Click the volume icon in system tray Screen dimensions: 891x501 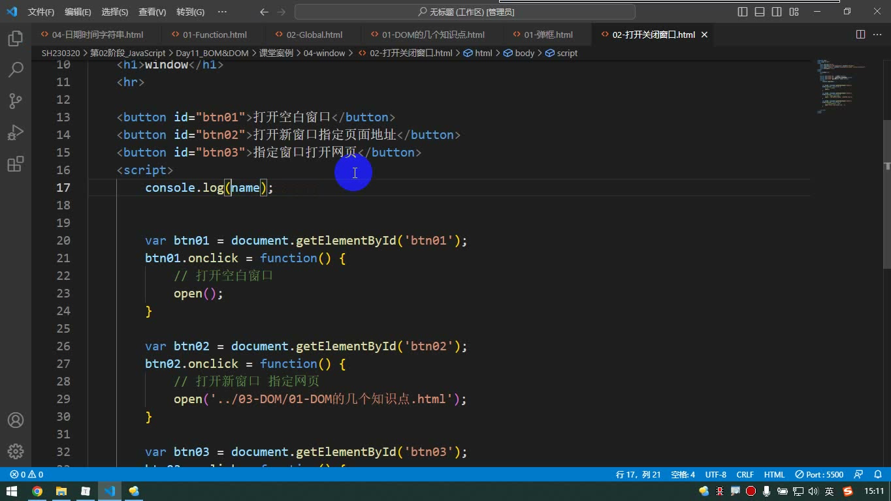click(813, 491)
